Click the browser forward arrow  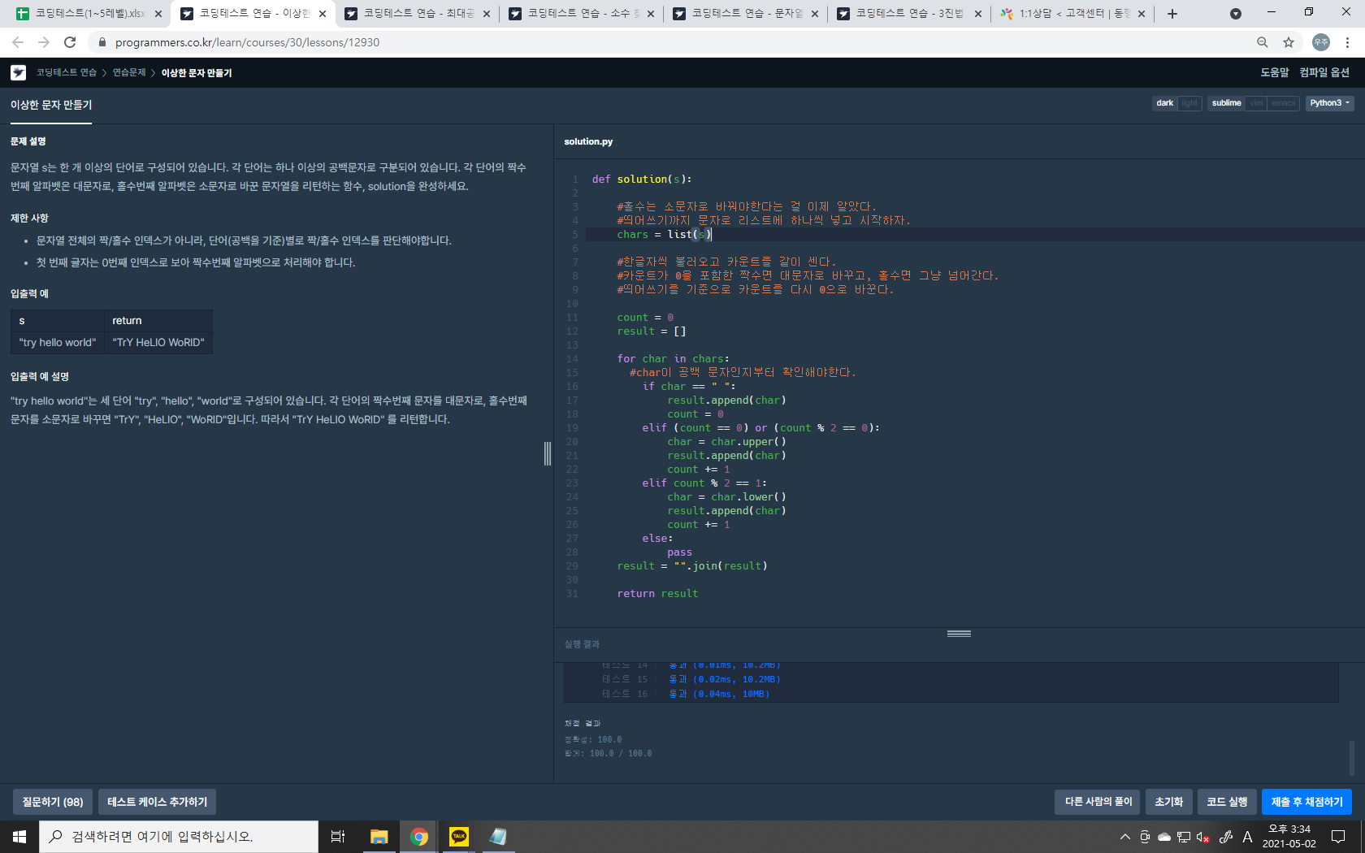tap(44, 42)
